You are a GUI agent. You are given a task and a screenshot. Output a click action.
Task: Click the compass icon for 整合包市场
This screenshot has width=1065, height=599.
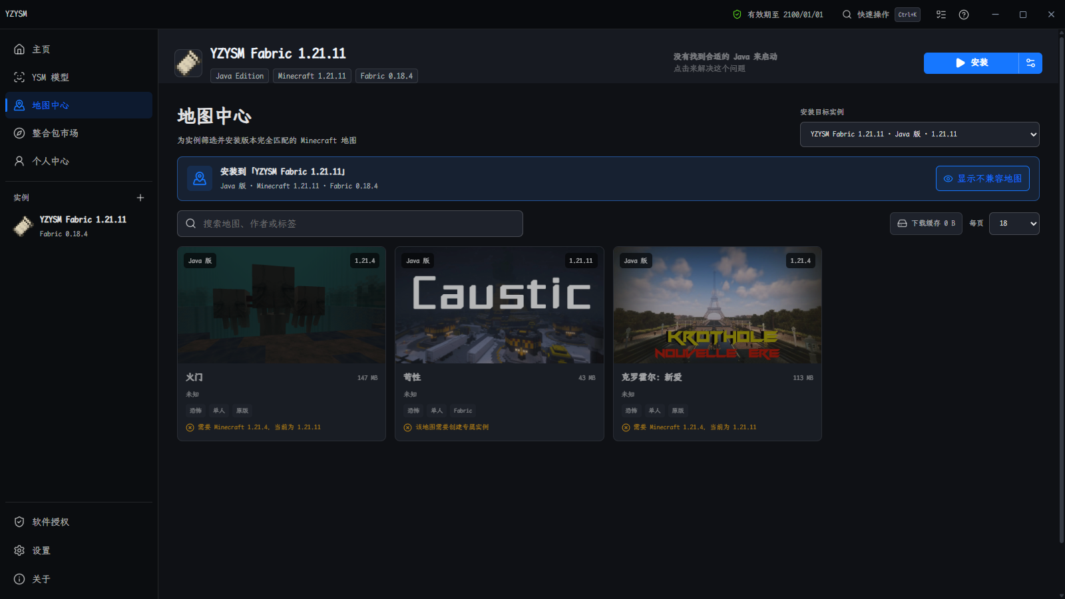pyautogui.click(x=19, y=133)
